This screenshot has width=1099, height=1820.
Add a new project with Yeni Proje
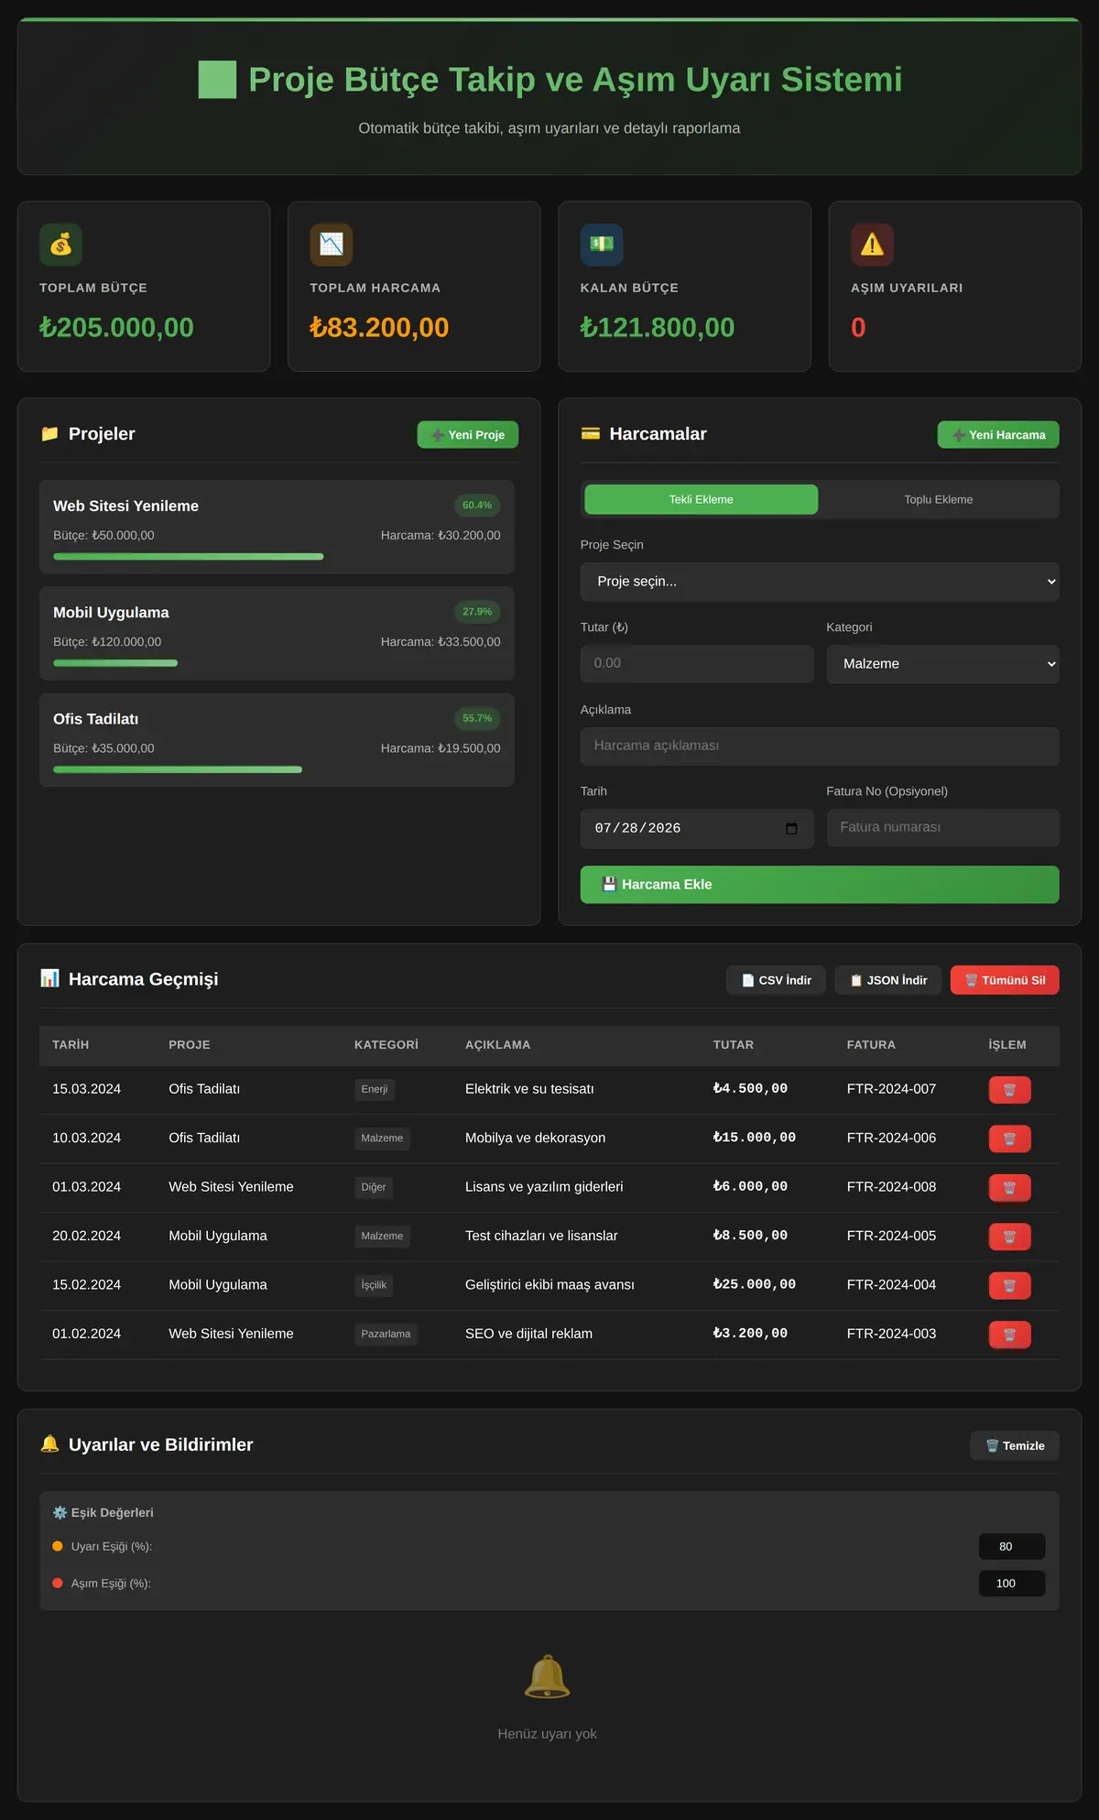[x=468, y=435]
